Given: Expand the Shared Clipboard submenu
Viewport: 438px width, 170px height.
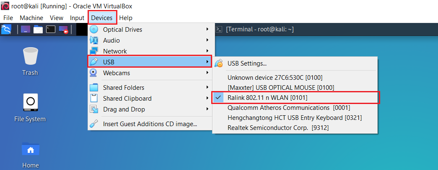Looking at the screenshot, I should pyautogui.click(x=127, y=99).
